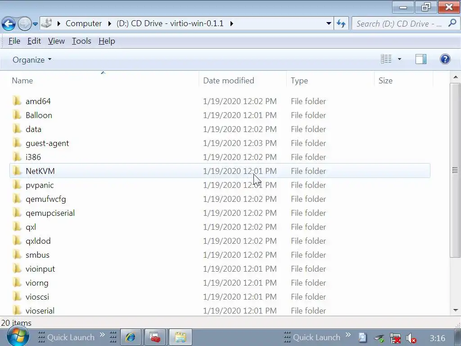Open Internet Explorer from the taskbar

pyautogui.click(x=131, y=337)
